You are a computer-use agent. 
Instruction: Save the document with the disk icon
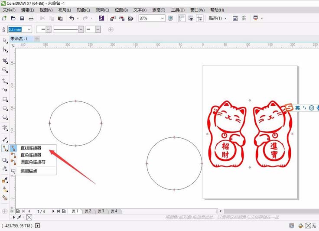tap(22, 18)
